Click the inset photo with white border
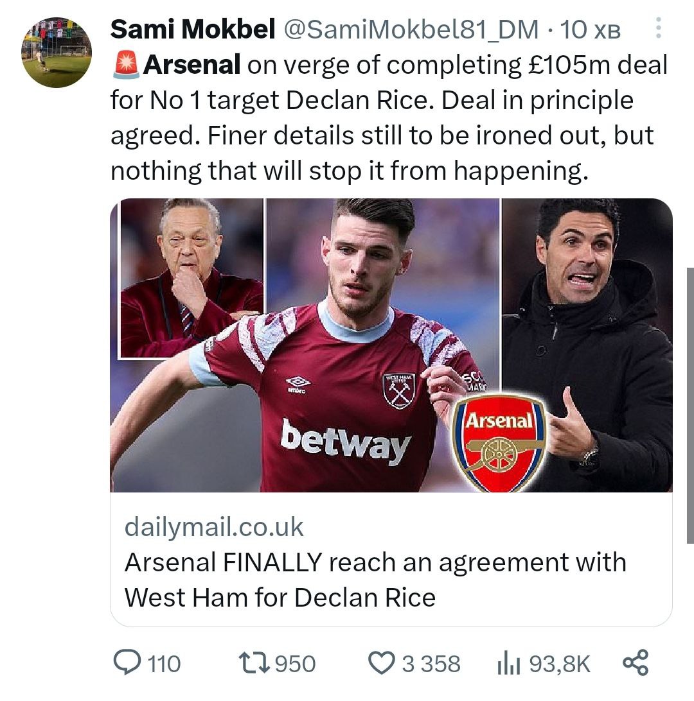Viewport: 694px width, 701px height. point(191,278)
